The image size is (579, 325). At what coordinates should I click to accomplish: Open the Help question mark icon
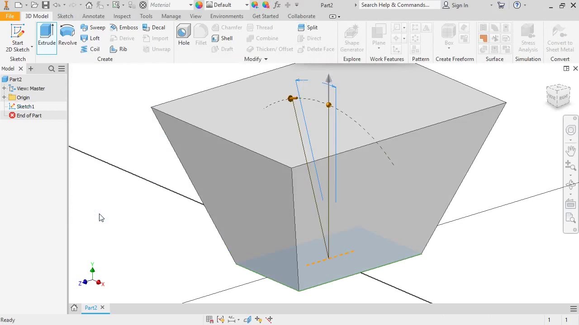pos(517,5)
